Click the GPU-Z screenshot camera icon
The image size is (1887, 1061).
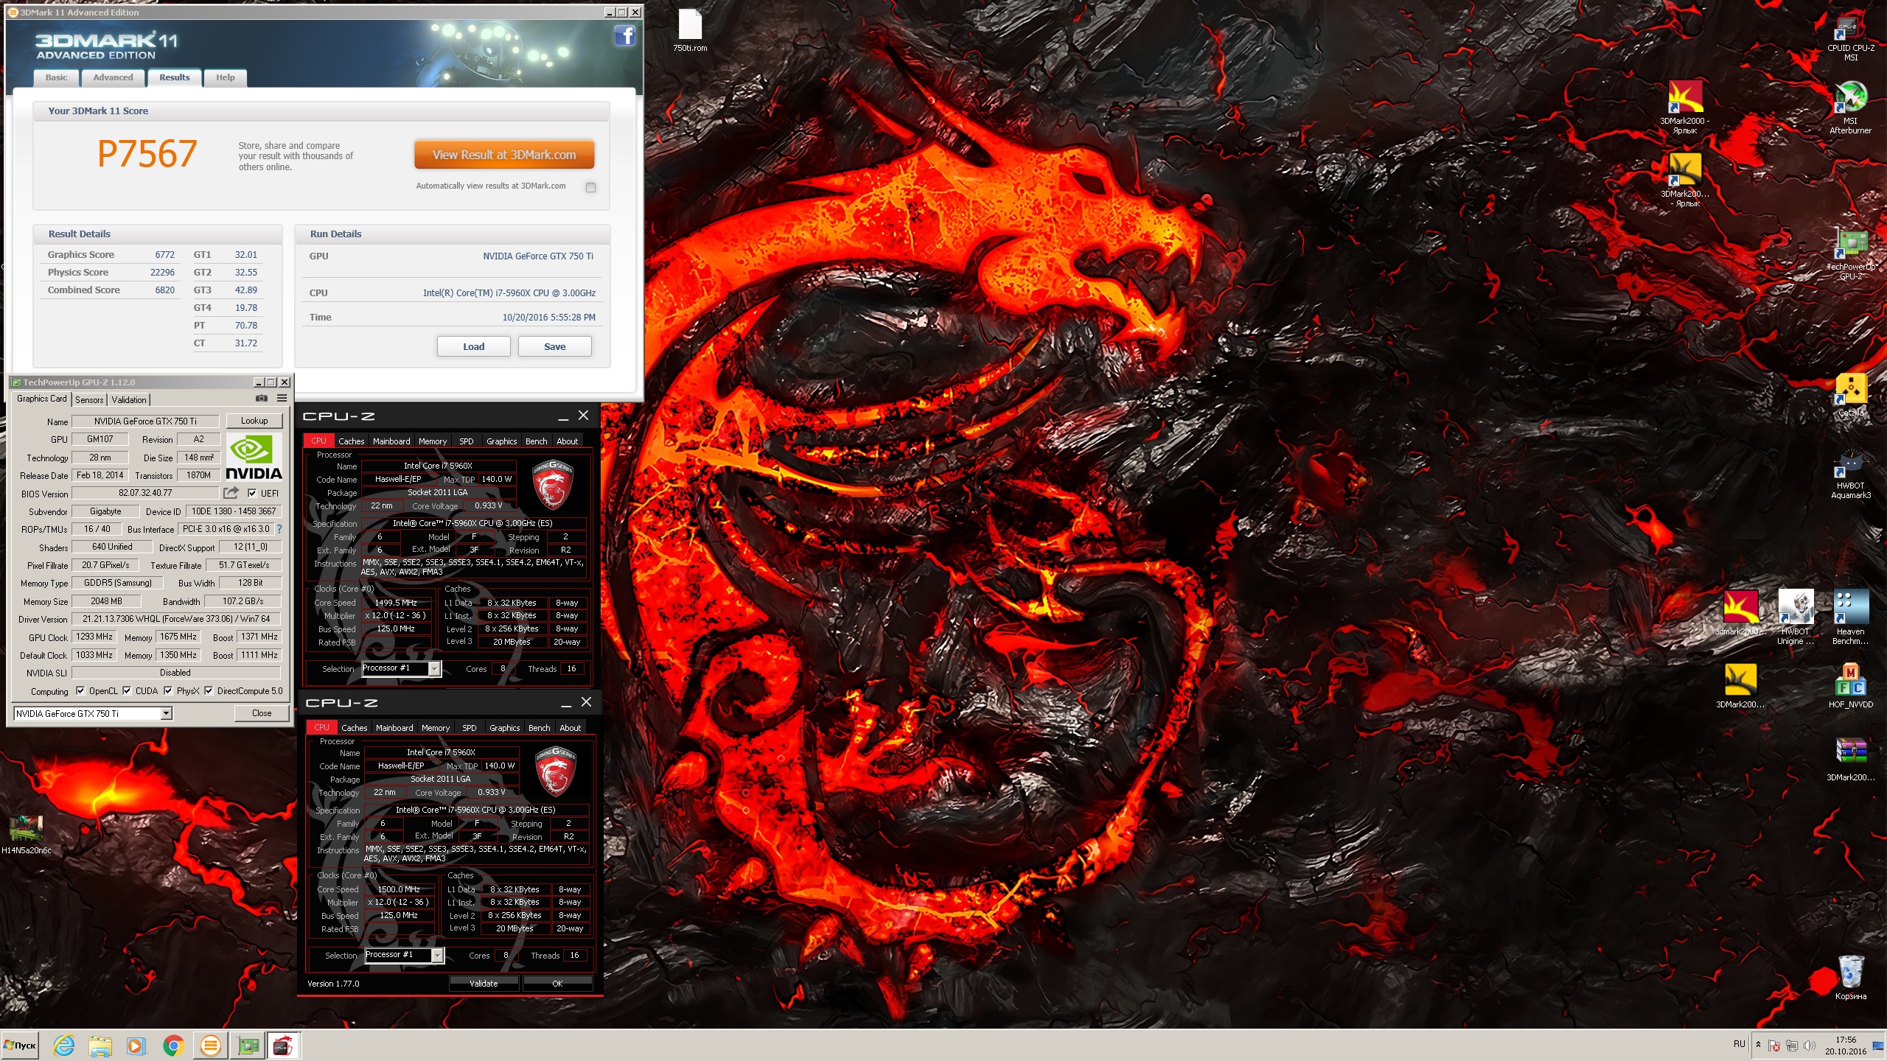pos(262,398)
